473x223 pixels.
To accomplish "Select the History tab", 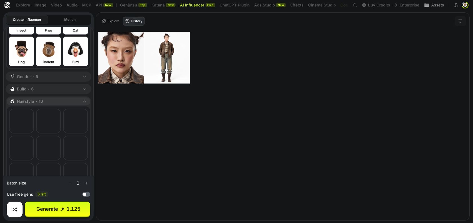I will 134,21.
